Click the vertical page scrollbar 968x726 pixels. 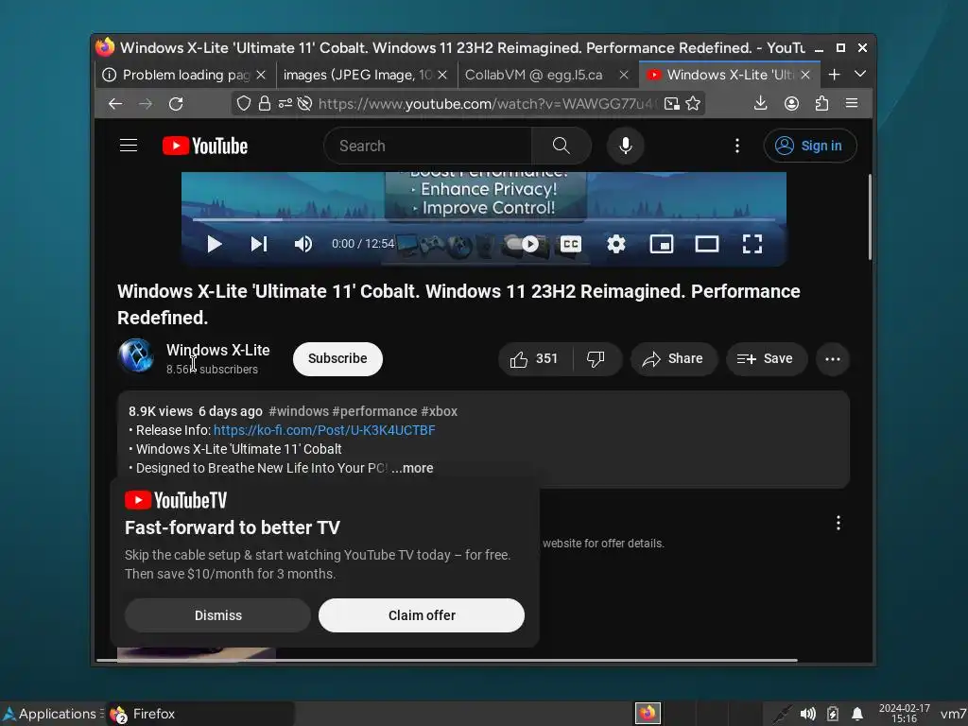click(x=870, y=217)
